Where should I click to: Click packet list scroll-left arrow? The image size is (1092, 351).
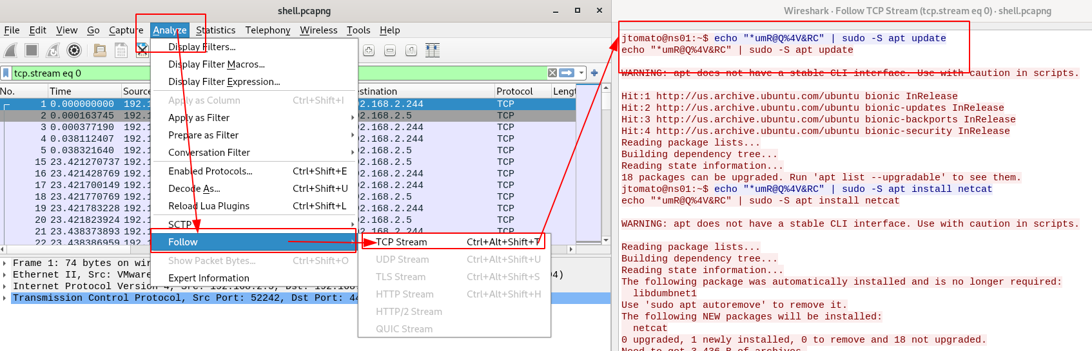3,249
